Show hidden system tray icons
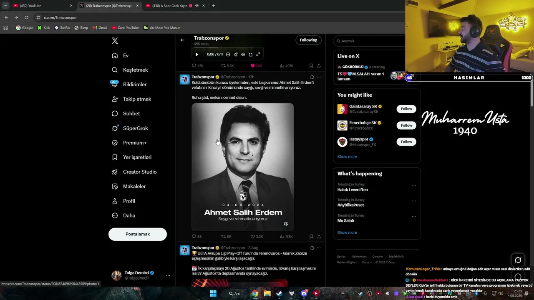The width and height of the screenshot is (534, 300). point(343,293)
